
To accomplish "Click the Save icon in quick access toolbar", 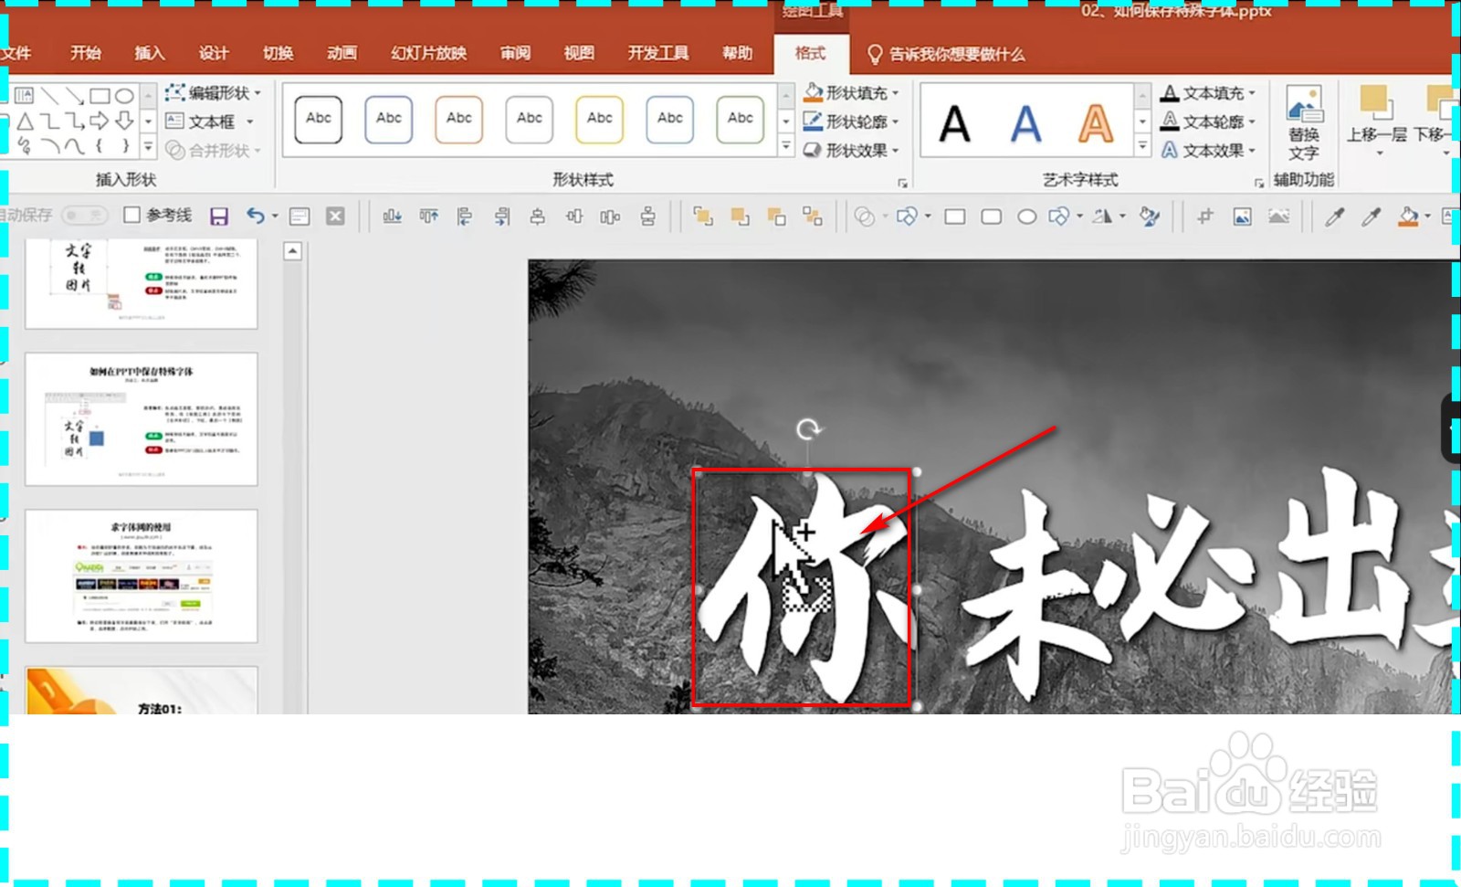I will (x=219, y=216).
